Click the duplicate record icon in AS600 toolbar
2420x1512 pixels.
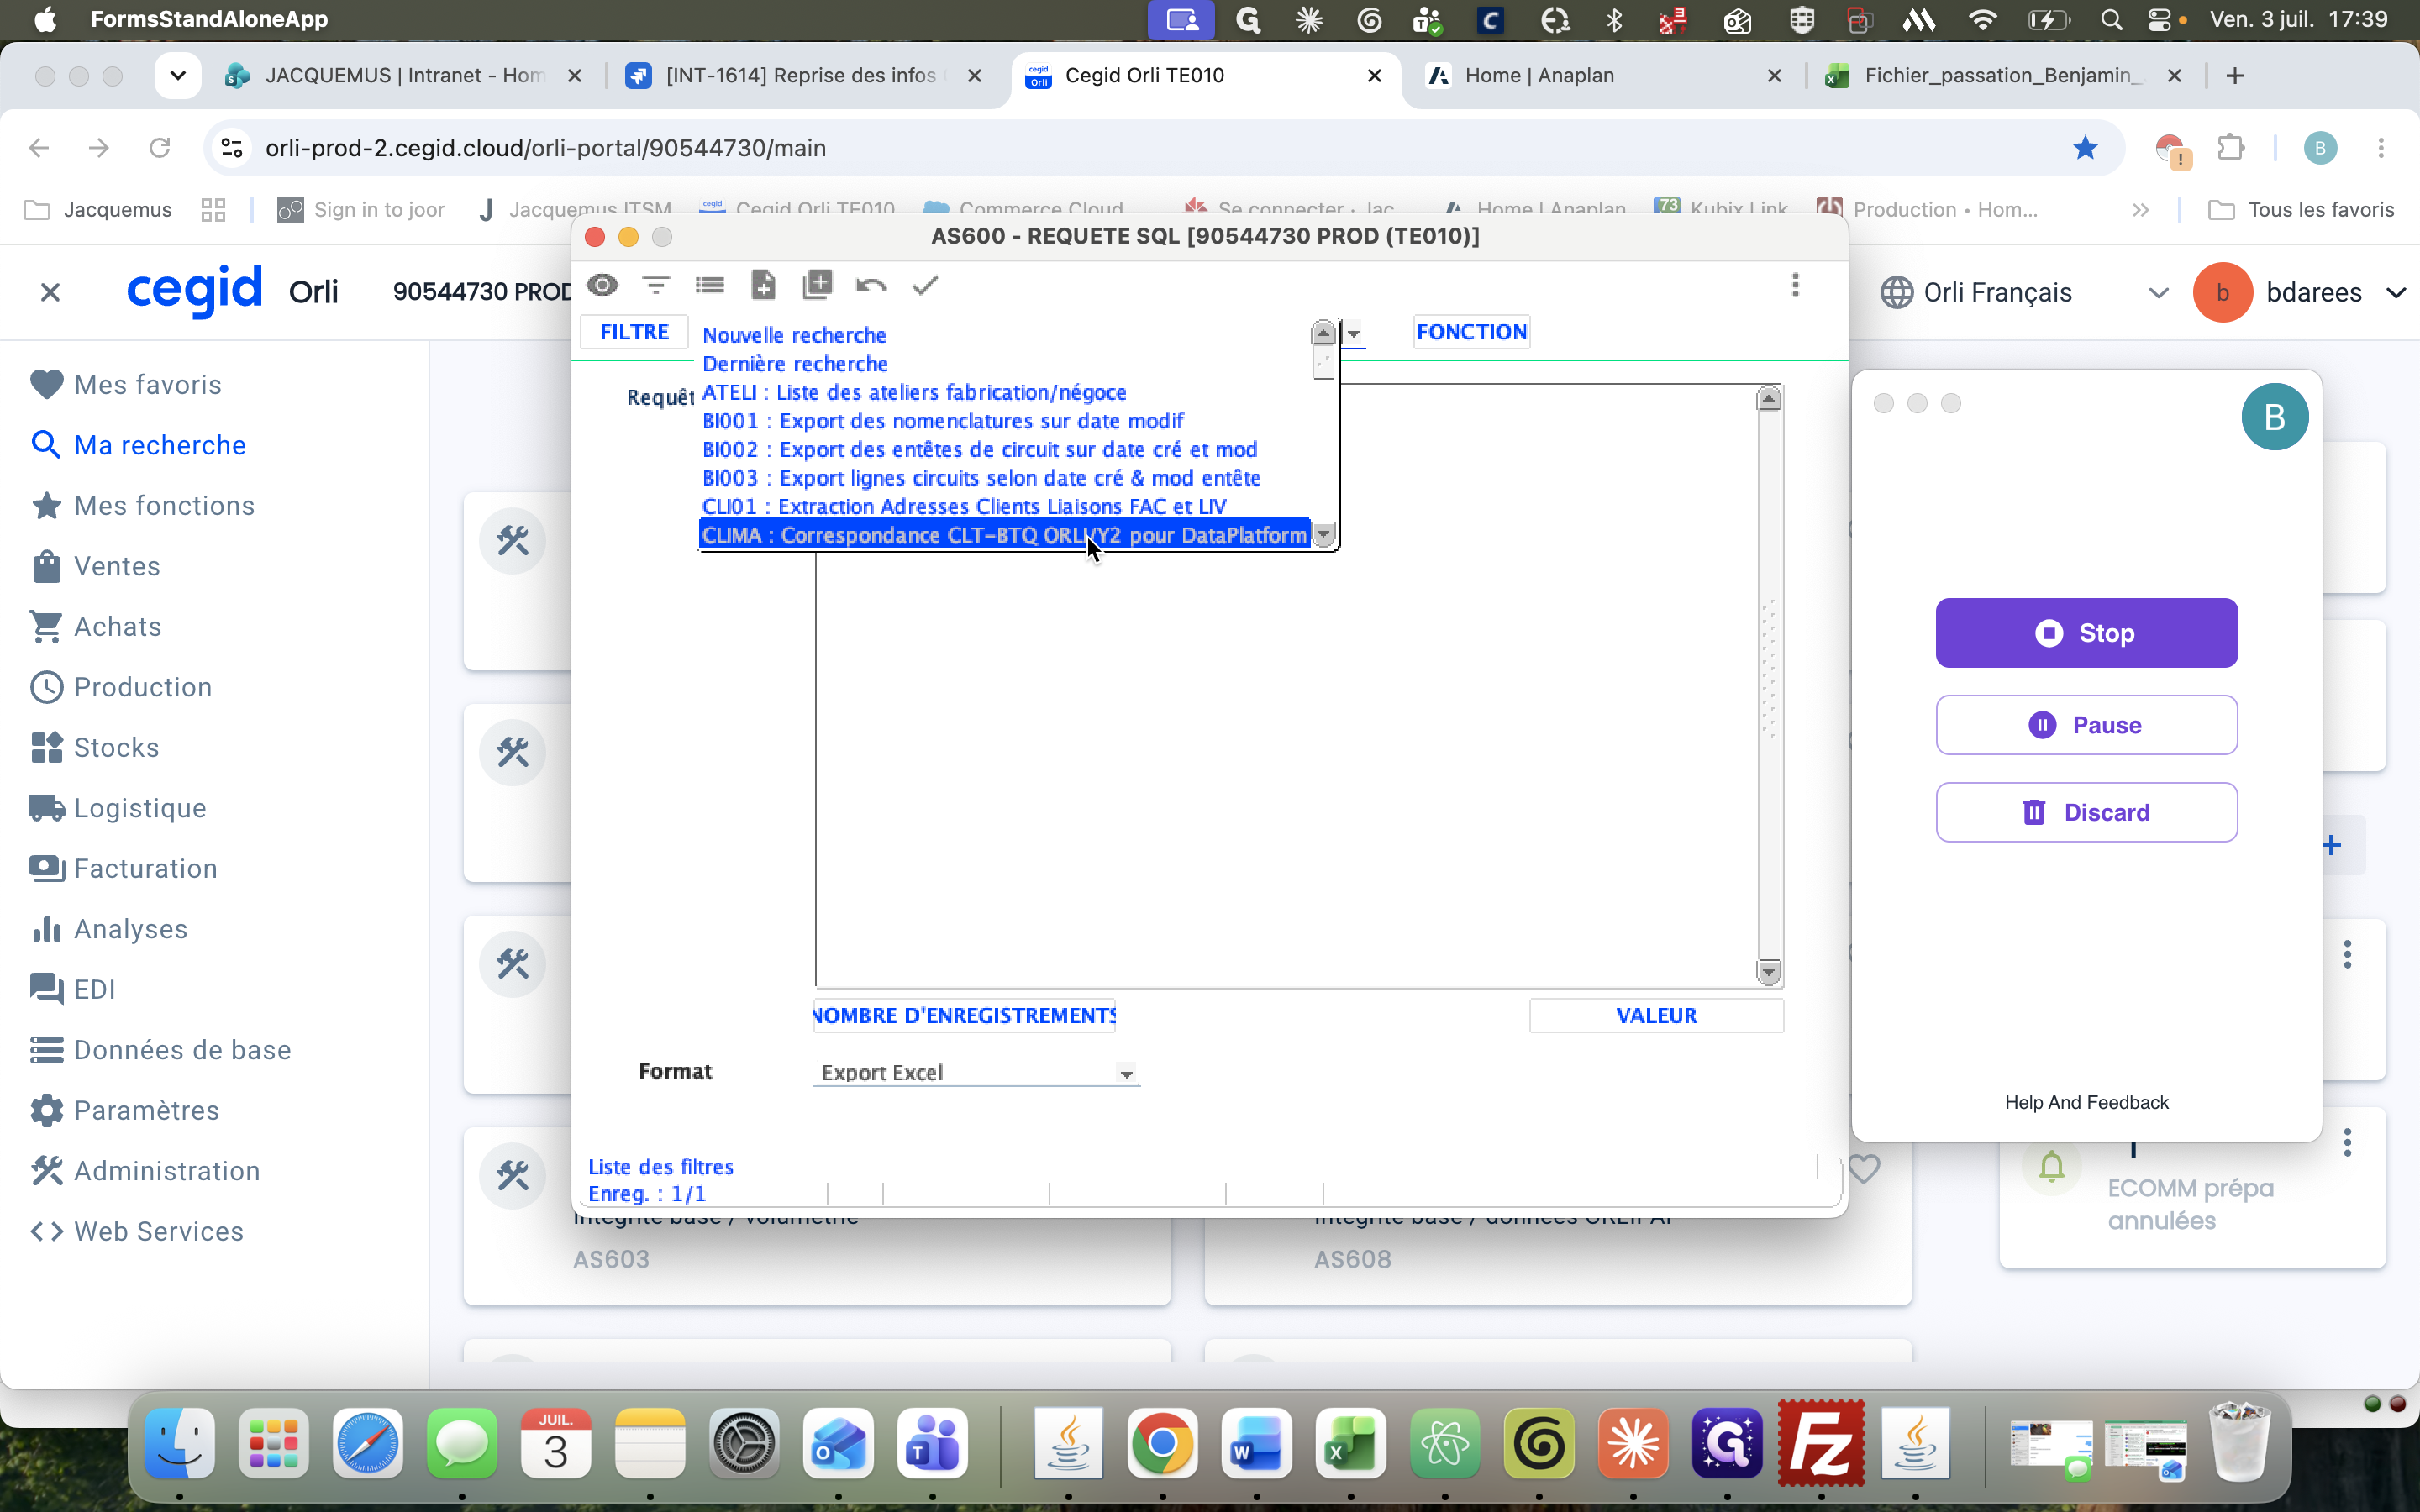pyautogui.click(x=817, y=285)
